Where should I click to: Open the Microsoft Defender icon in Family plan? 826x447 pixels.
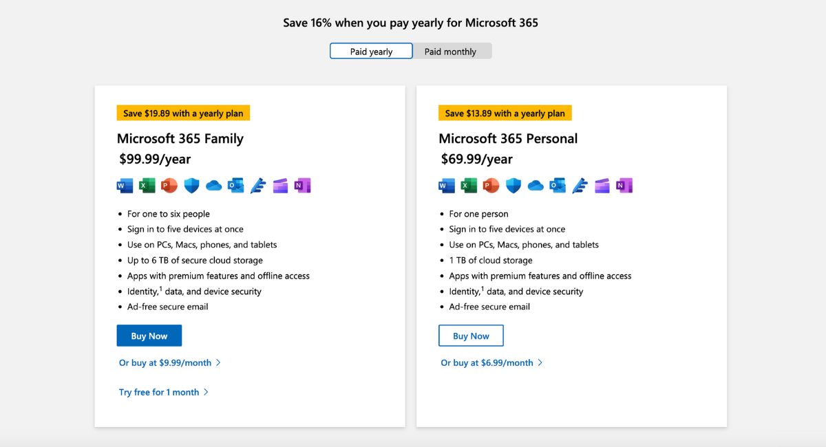coord(191,185)
